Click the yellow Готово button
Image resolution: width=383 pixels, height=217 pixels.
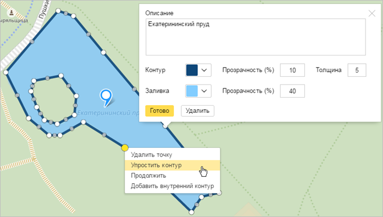pos(160,111)
